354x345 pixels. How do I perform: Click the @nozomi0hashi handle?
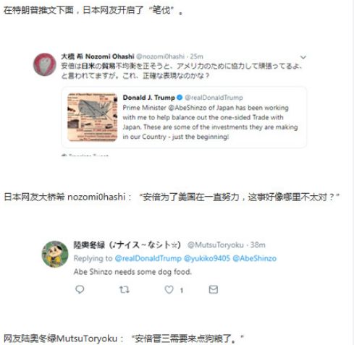point(160,56)
